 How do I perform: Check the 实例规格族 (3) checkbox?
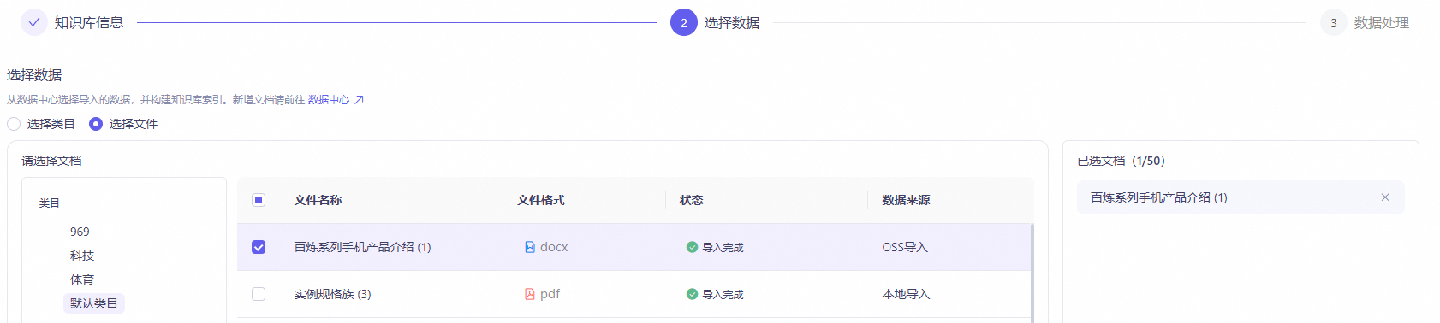pos(259,294)
